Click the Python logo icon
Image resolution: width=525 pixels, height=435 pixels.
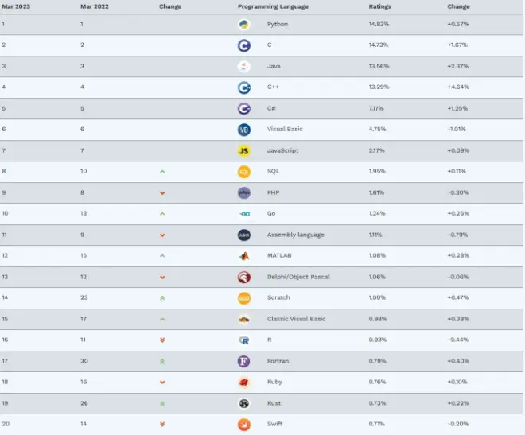[244, 24]
